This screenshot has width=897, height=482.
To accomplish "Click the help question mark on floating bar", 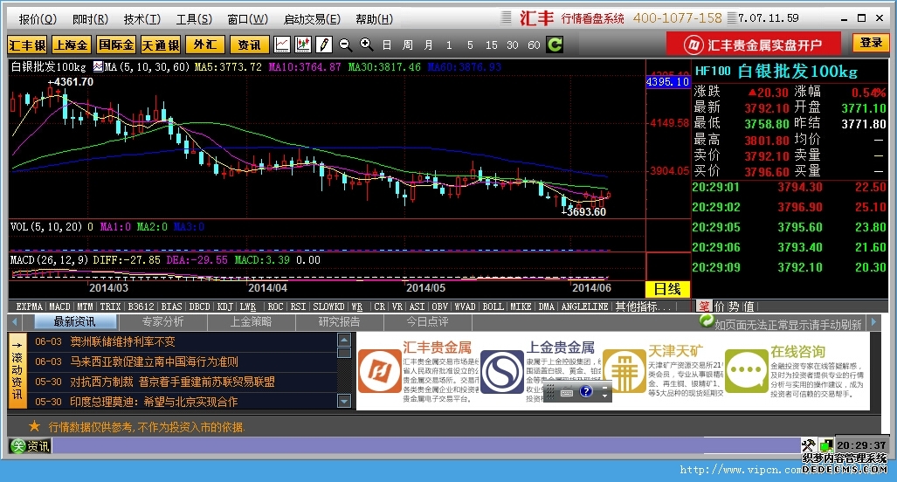I will tap(586, 392).
